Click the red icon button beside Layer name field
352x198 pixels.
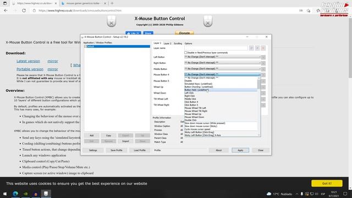click(263, 48)
